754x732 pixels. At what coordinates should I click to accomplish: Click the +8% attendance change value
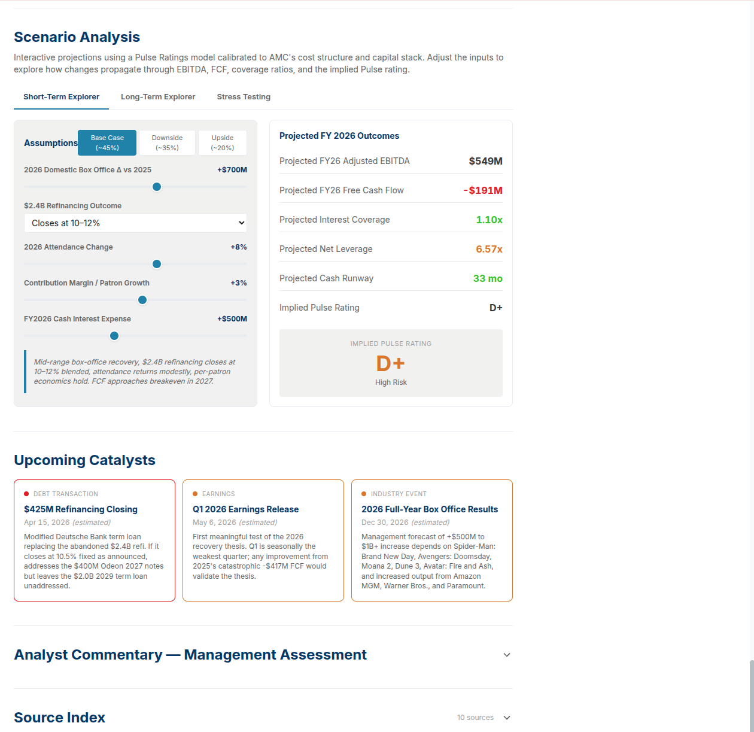[239, 247]
